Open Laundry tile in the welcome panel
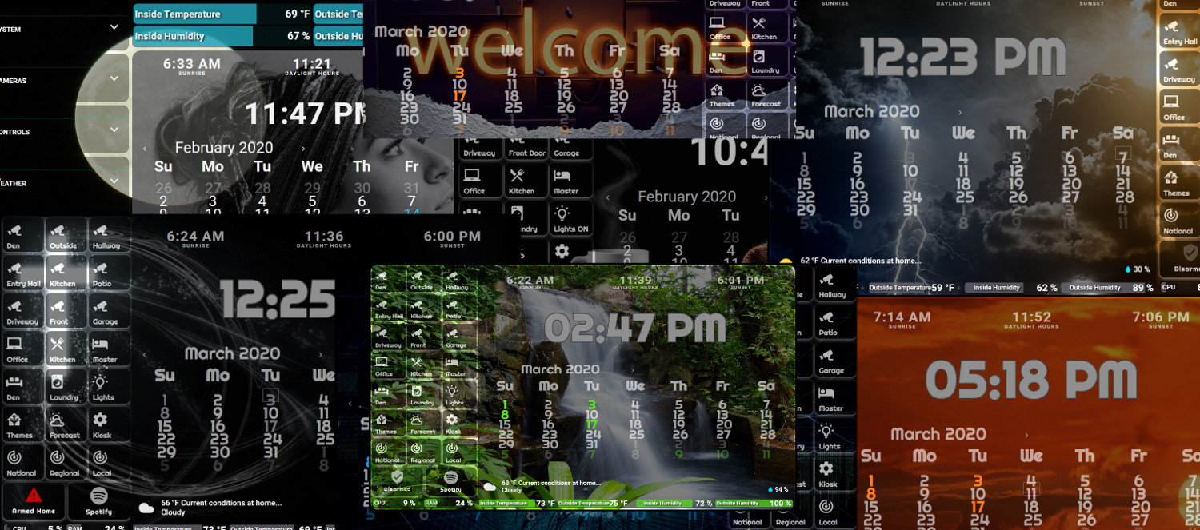Image resolution: width=1200 pixels, height=530 pixels. pos(768,62)
